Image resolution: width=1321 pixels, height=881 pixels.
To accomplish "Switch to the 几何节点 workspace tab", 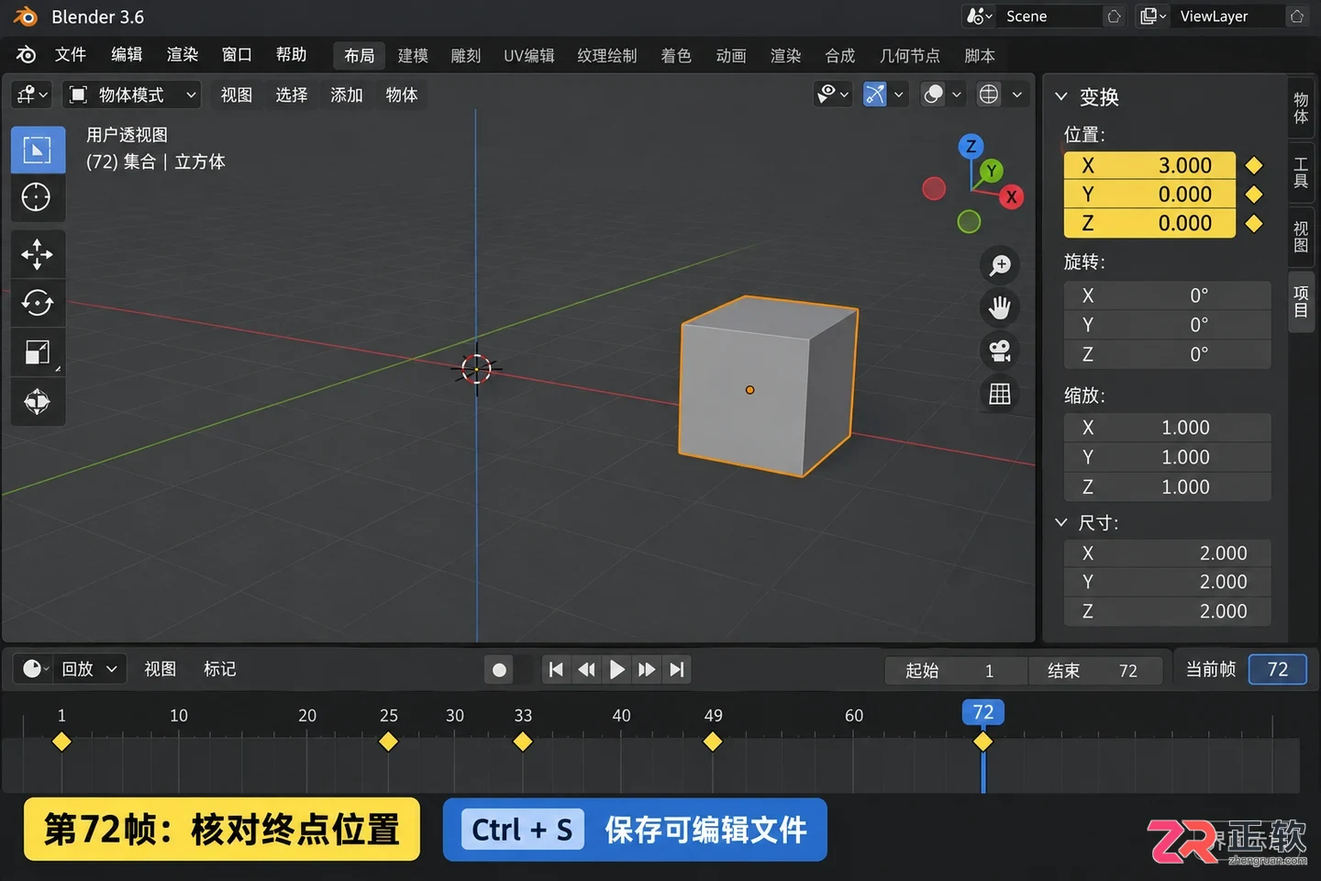I will point(910,56).
